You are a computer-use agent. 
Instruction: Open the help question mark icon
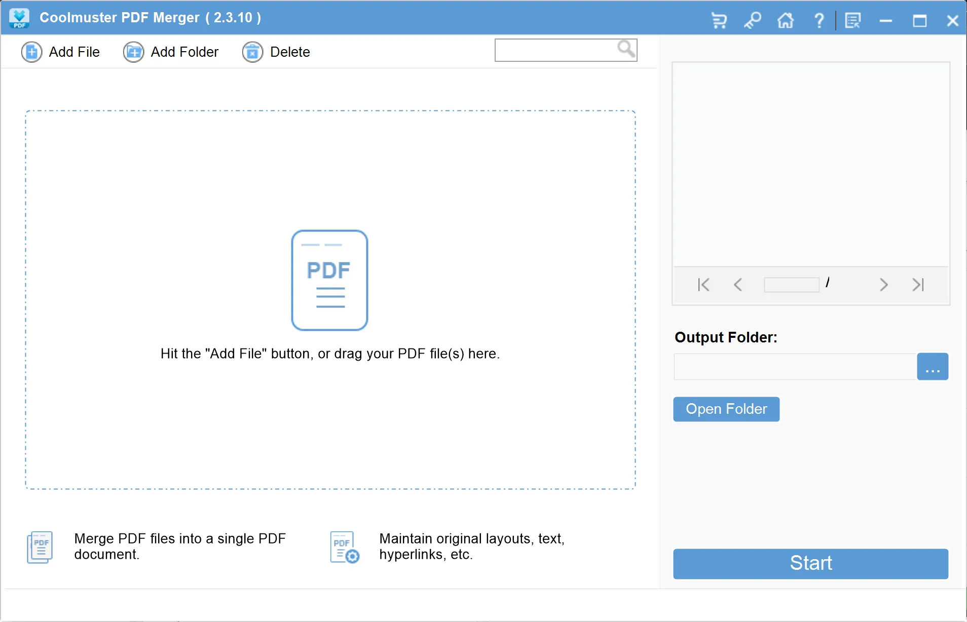pyautogui.click(x=819, y=20)
